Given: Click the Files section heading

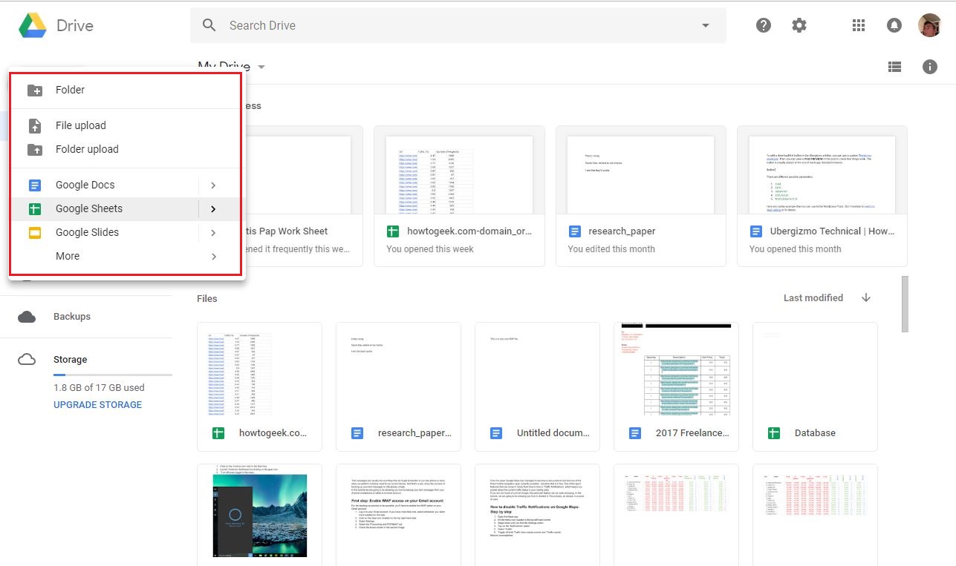Looking at the screenshot, I should [207, 298].
